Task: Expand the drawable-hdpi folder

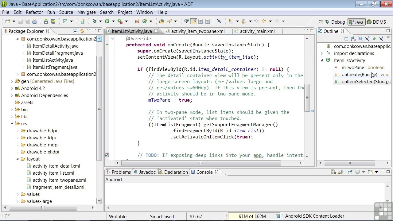Action: 18,131
